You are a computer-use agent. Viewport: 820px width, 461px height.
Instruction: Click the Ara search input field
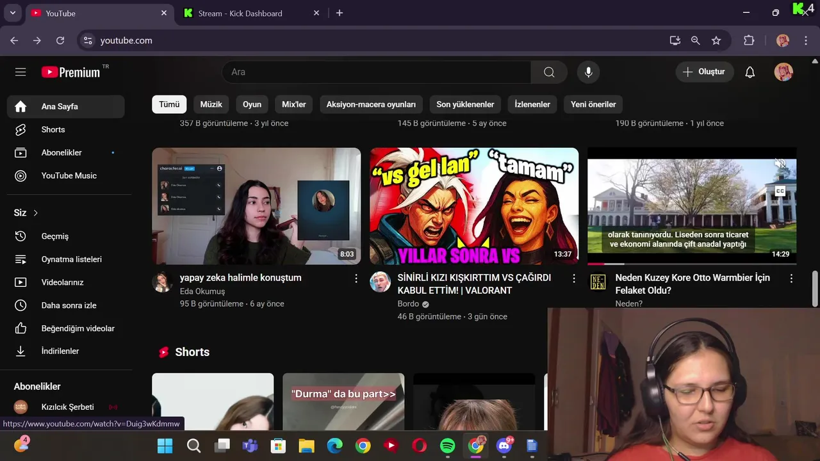[x=377, y=72]
